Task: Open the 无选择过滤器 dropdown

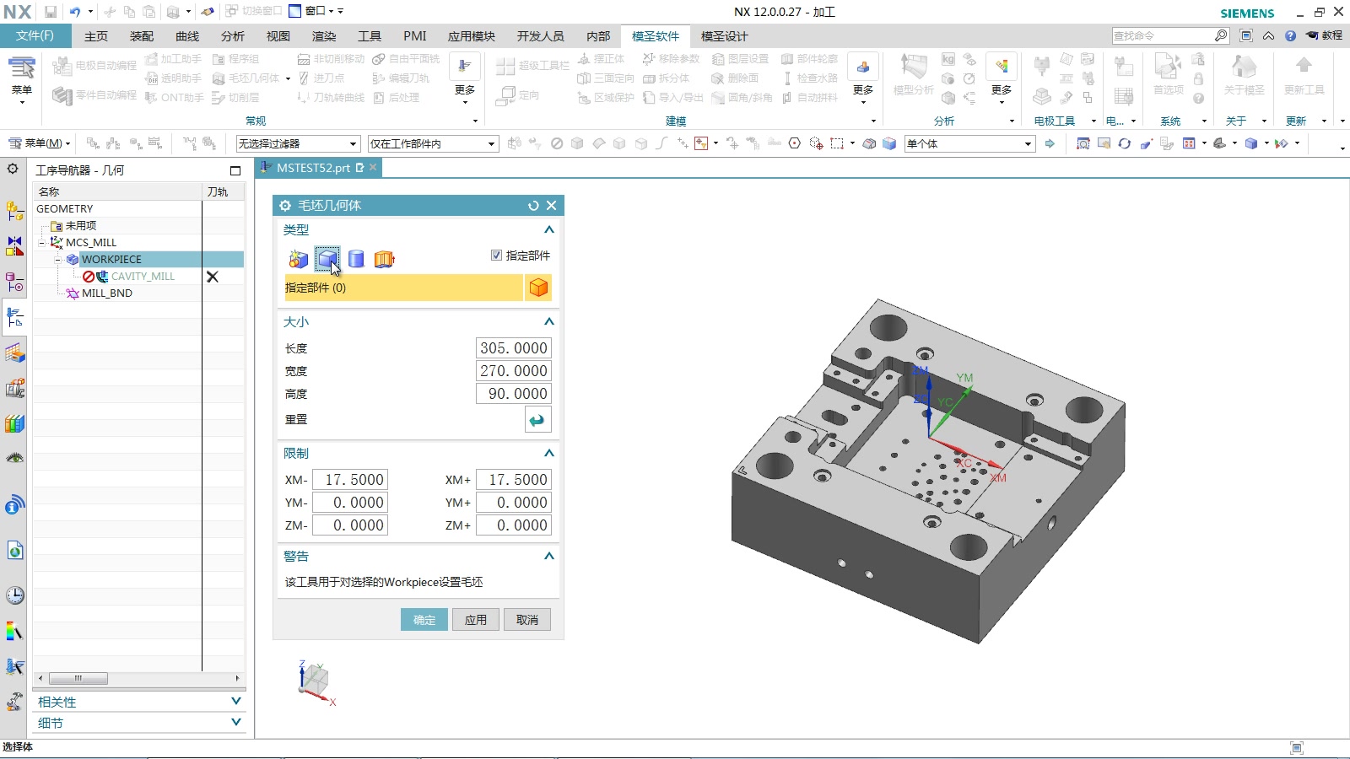Action: 298,144
